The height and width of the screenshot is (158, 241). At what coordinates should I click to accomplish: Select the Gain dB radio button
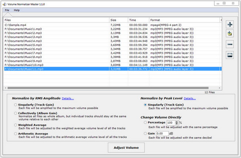tap(145, 133)
